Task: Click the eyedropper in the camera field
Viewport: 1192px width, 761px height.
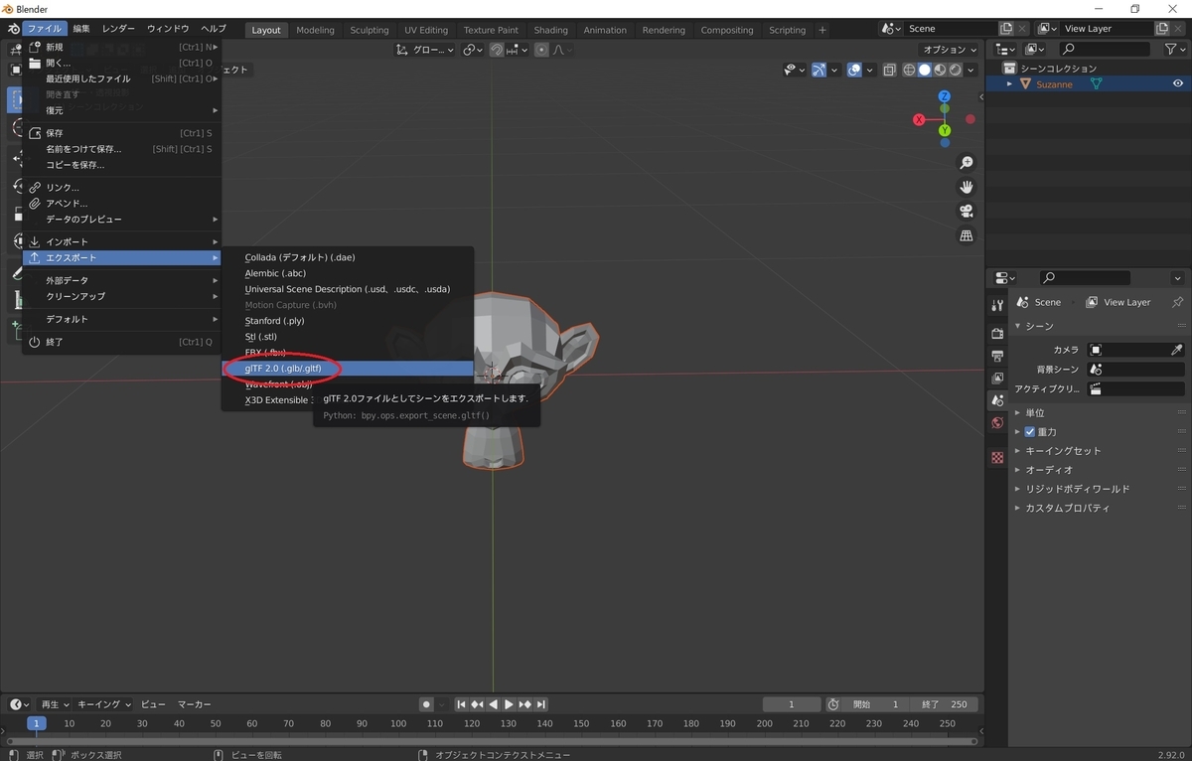Action: [x=1176, y=350]
